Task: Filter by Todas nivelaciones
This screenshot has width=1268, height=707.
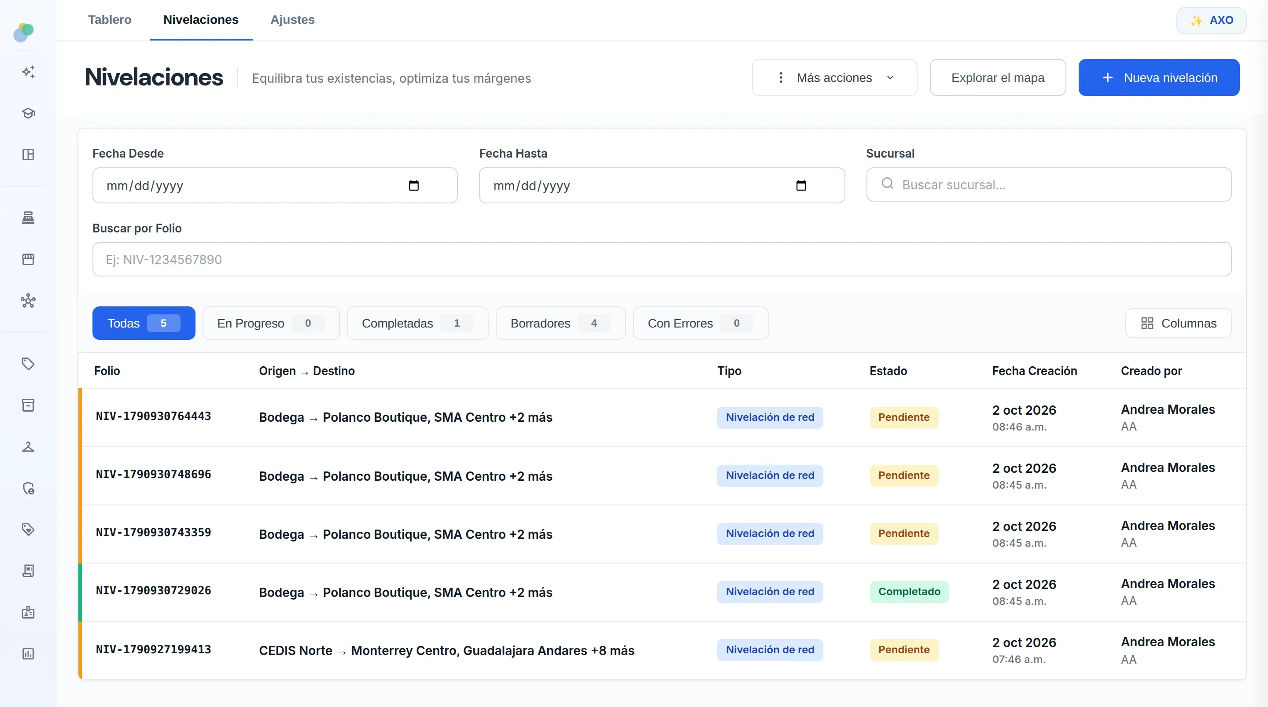Action: (x=144, y=323)
